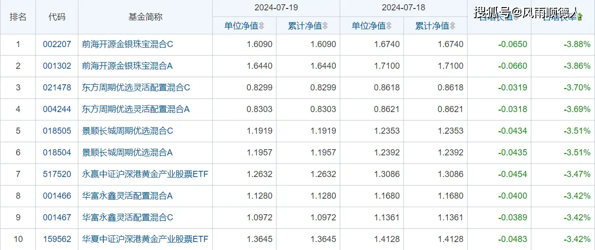Open 永赢中证沪深港黄金产业股票ETF fund page
This screenshot has width=595, height=250.
145,174
